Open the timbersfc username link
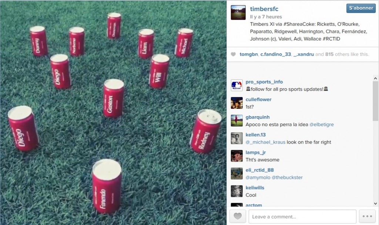This screenshot has height=225, width=379. (x=264, y=9)
